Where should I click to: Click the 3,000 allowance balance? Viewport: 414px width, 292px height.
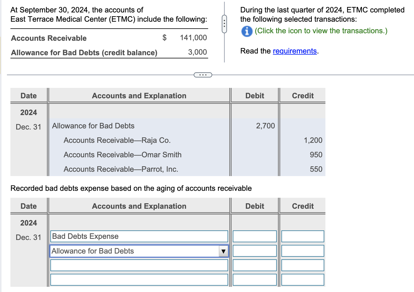coord(197,52)
